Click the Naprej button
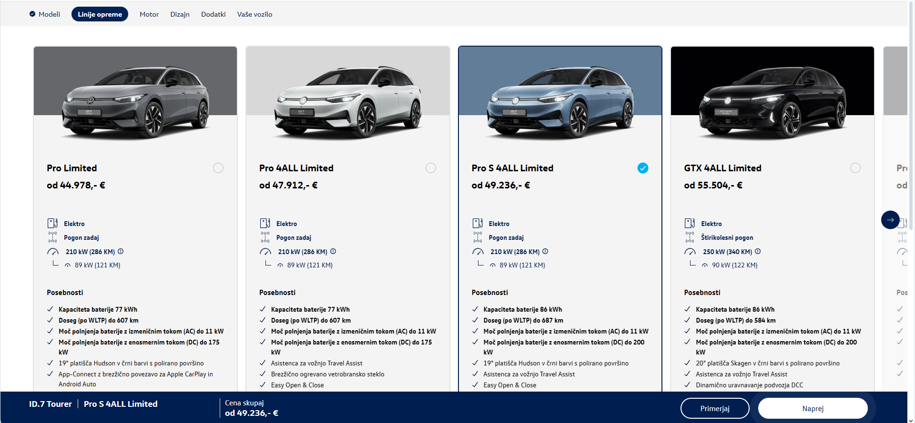 click(813, 408)
